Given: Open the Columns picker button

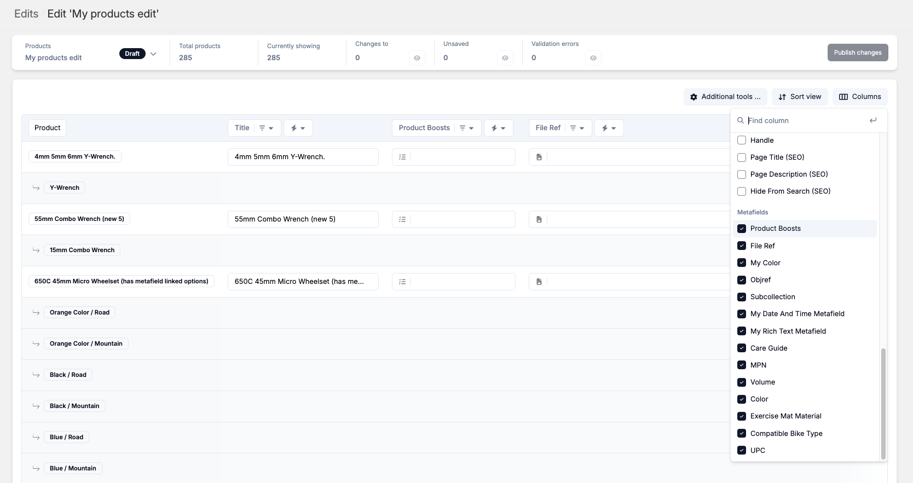Looking at the screenshot, I should point(860,97).
